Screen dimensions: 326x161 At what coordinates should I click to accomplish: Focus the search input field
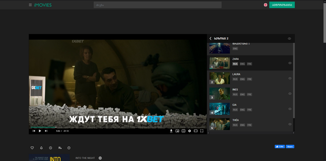click(x=157, y=5)
